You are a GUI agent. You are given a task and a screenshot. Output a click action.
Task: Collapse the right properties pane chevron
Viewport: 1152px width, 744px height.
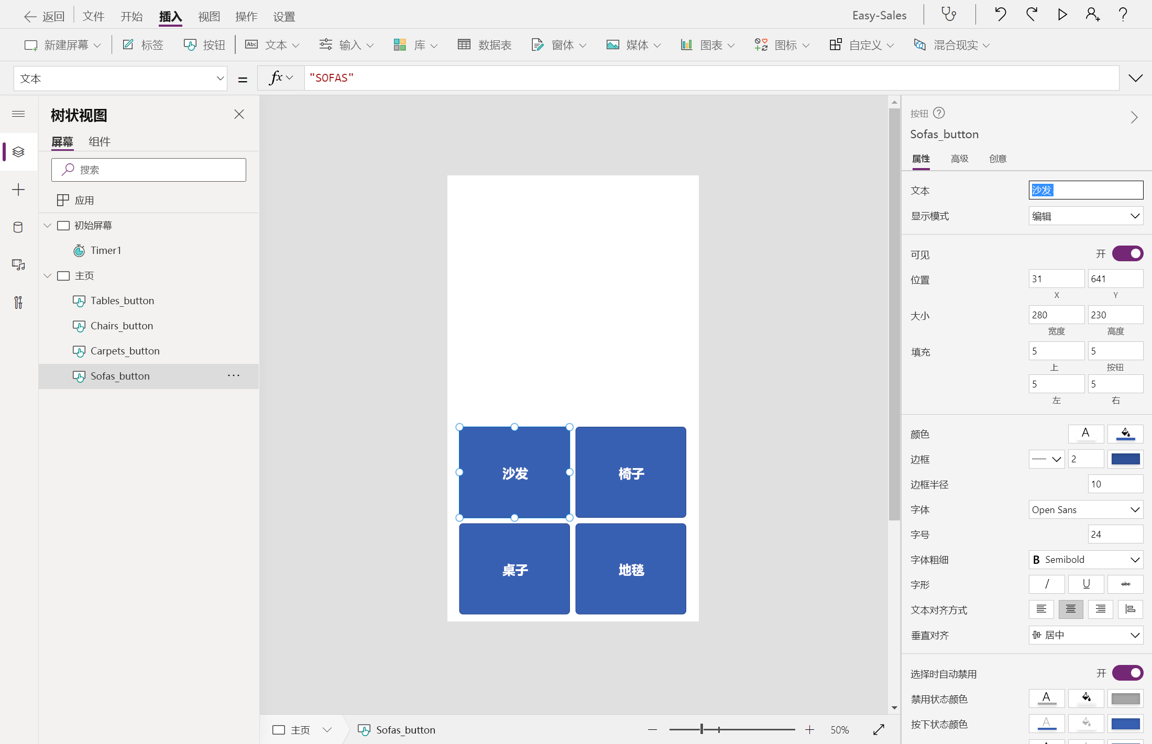(1134, 117)
